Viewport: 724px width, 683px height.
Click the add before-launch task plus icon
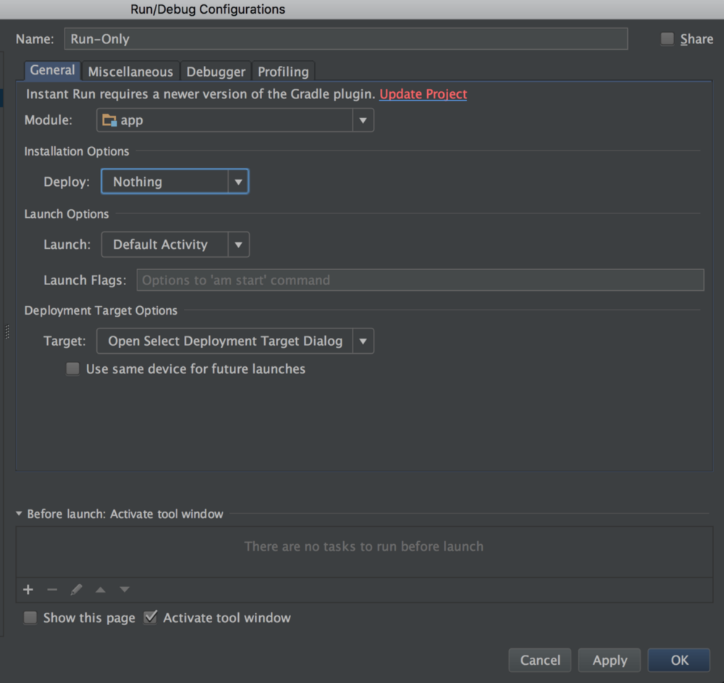28,590
